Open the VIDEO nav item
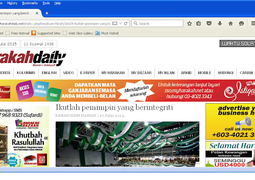Image resolution: width=255 pixels, height=180 pixels. [x=69, y=73]
